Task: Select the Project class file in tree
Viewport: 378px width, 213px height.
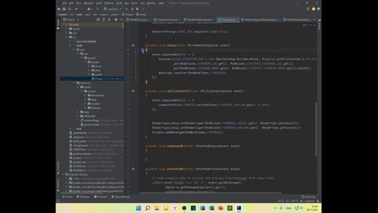Action: point(92,79)
